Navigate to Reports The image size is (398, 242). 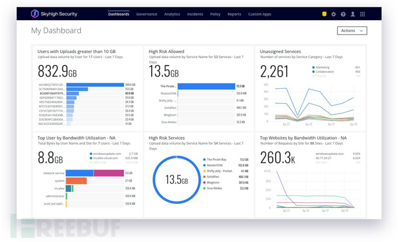click(234, 14)
